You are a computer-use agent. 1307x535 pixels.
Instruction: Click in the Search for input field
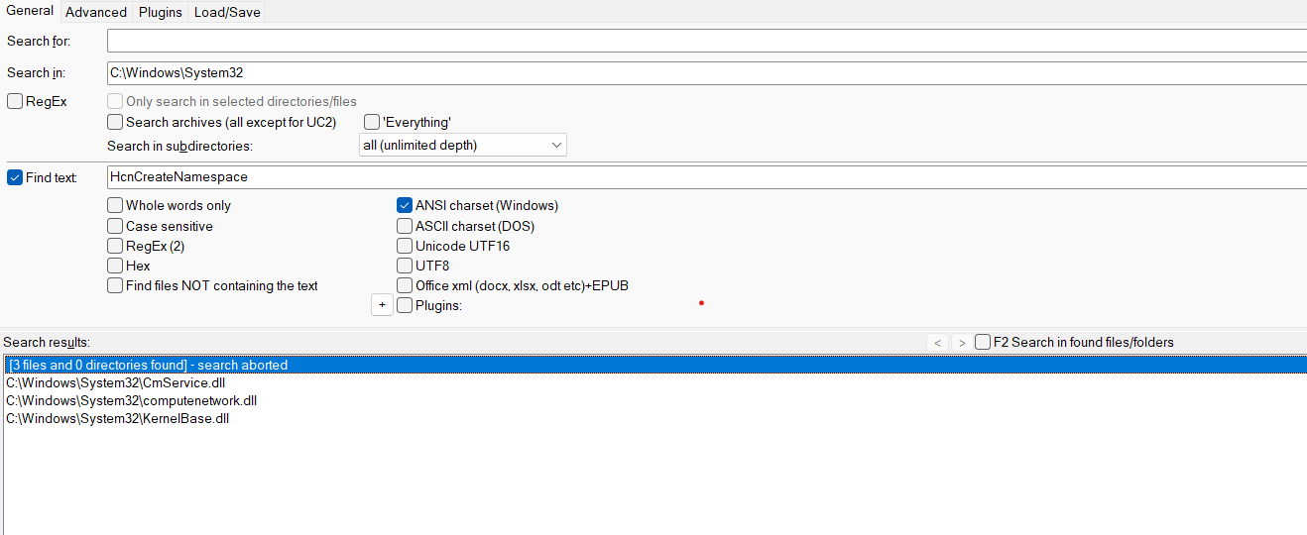[706, 41]
